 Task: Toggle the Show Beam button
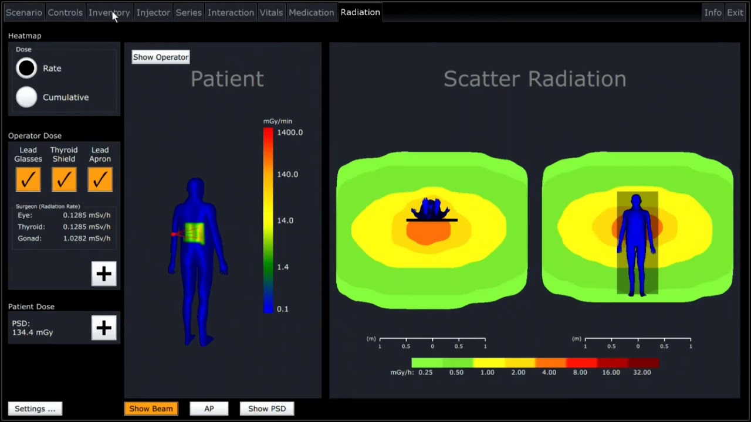click(151, 409)
